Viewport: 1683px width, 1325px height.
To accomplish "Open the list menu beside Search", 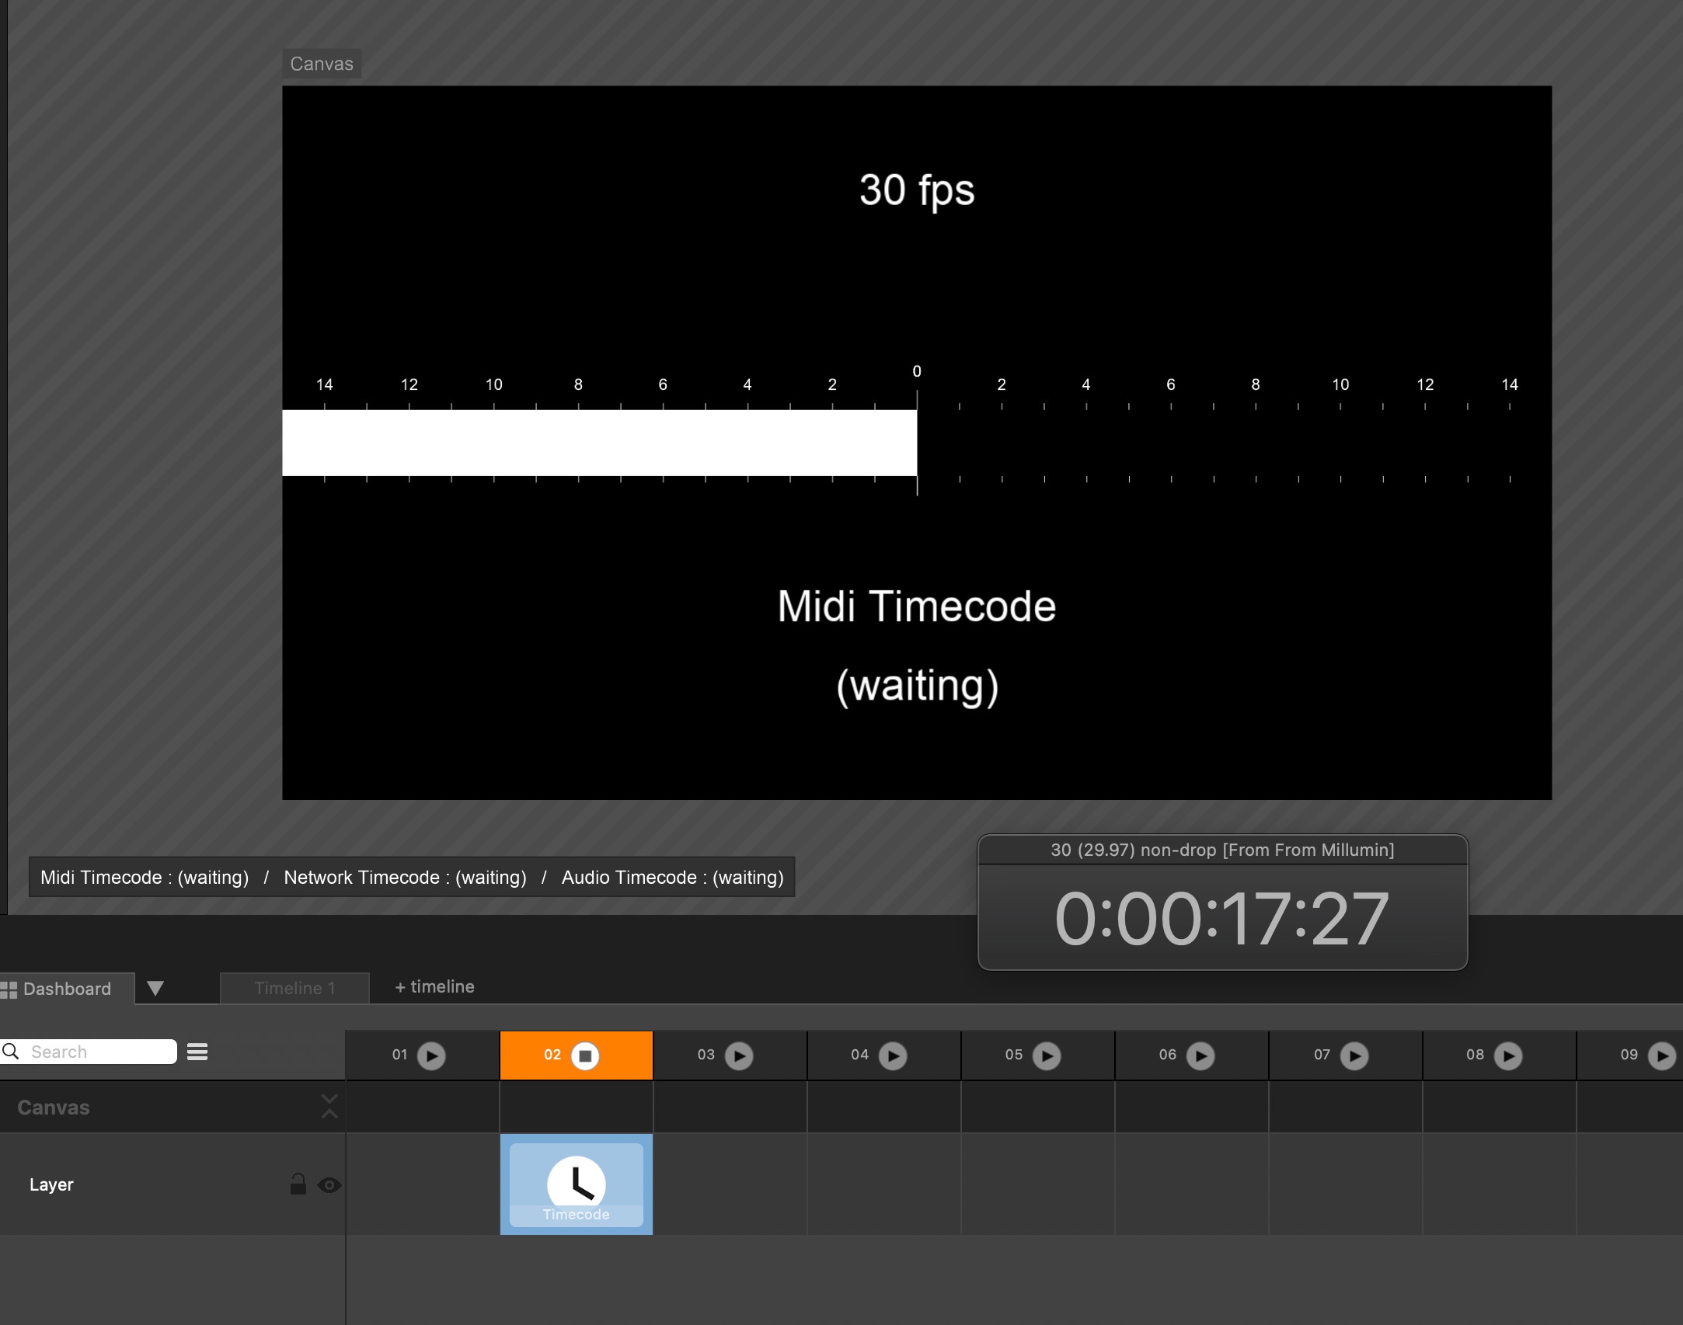I will (x=197, y=1052).
